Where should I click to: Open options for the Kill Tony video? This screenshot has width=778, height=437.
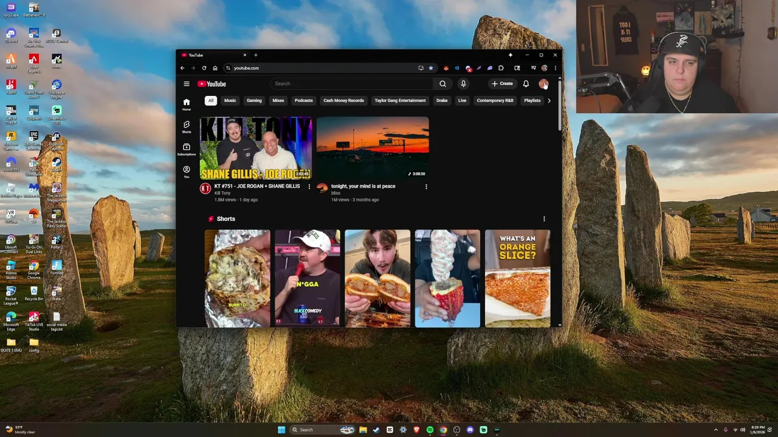point(309,187)
